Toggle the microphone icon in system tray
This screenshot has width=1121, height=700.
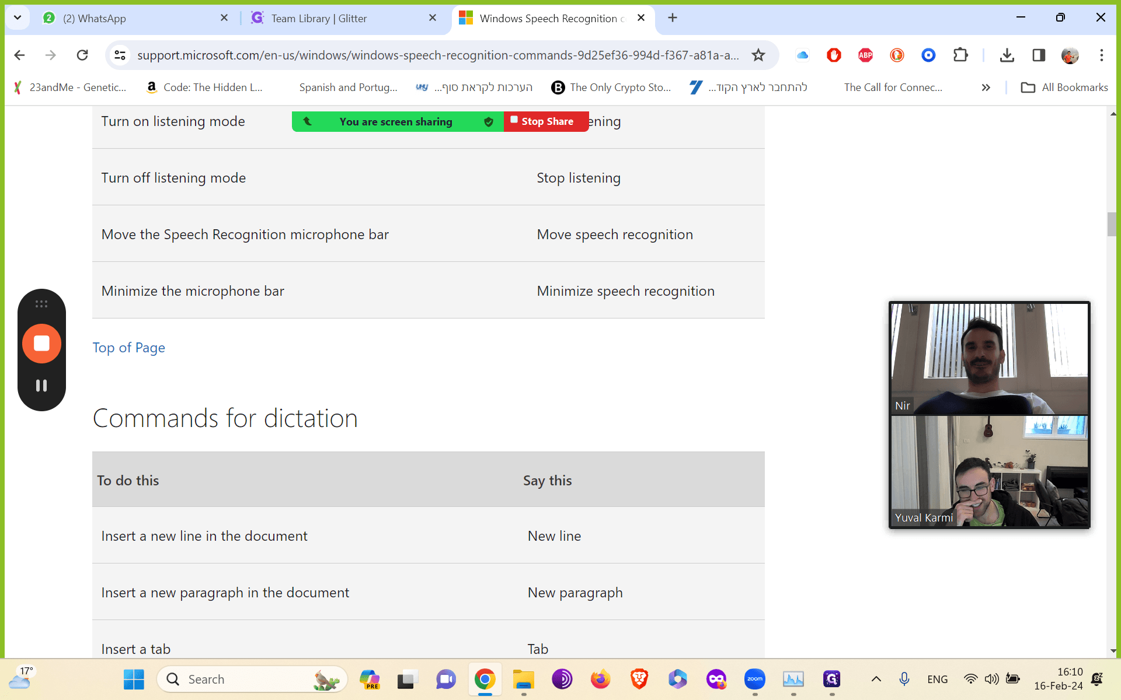pos(904,679)
